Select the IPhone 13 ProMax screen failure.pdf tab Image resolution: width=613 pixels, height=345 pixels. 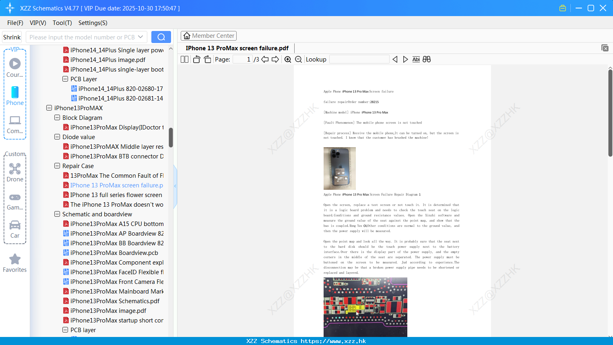pos(237,48)
